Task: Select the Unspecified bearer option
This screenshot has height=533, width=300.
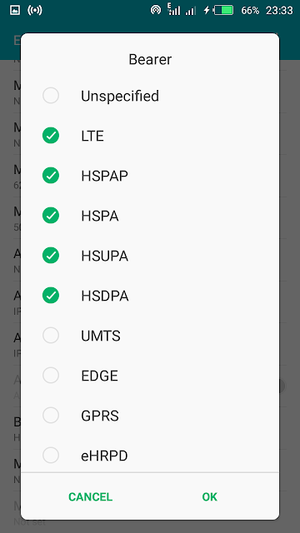Action: tap(150, 96)
